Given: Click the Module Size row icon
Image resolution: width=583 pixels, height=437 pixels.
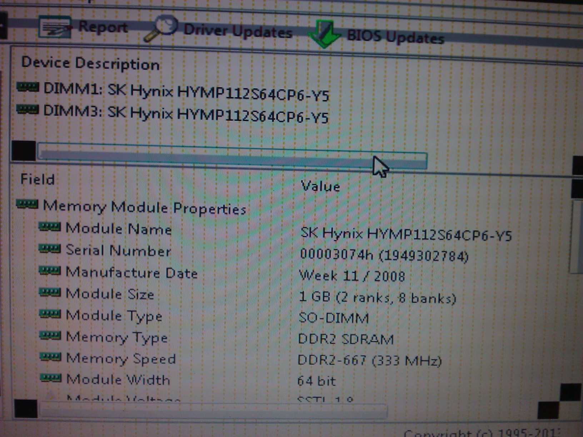Looking at the screenshot, I should click(50, 292).
